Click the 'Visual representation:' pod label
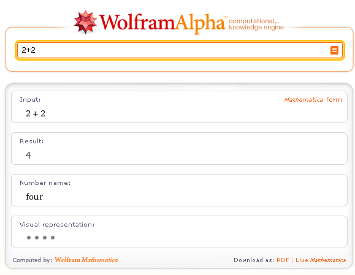The image size is (355, 275). coord(57,224)
